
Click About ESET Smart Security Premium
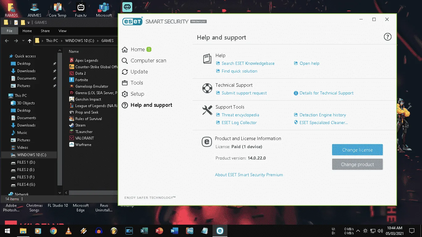pos(249,175)
